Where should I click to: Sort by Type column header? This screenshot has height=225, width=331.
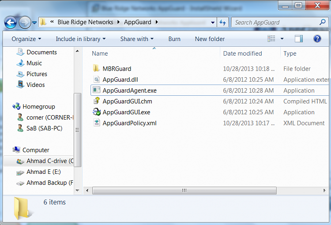(290, 54)
